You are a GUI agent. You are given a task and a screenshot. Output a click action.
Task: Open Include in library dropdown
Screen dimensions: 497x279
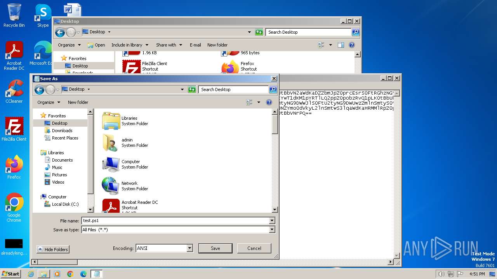click(130, 45)
